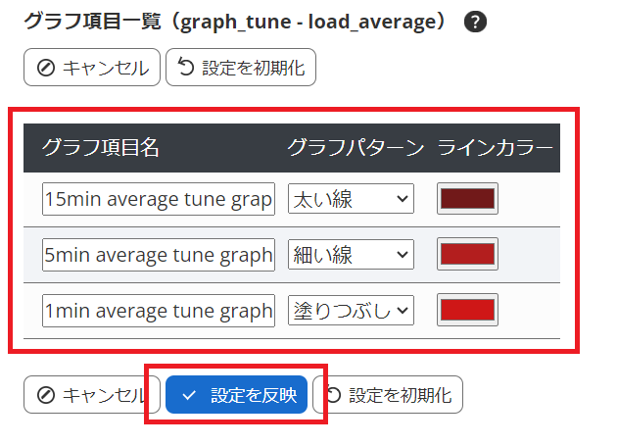
Task: Click the top Cancel button's prohibition icon
Action: pyautogui.click(x=45, y=69)
